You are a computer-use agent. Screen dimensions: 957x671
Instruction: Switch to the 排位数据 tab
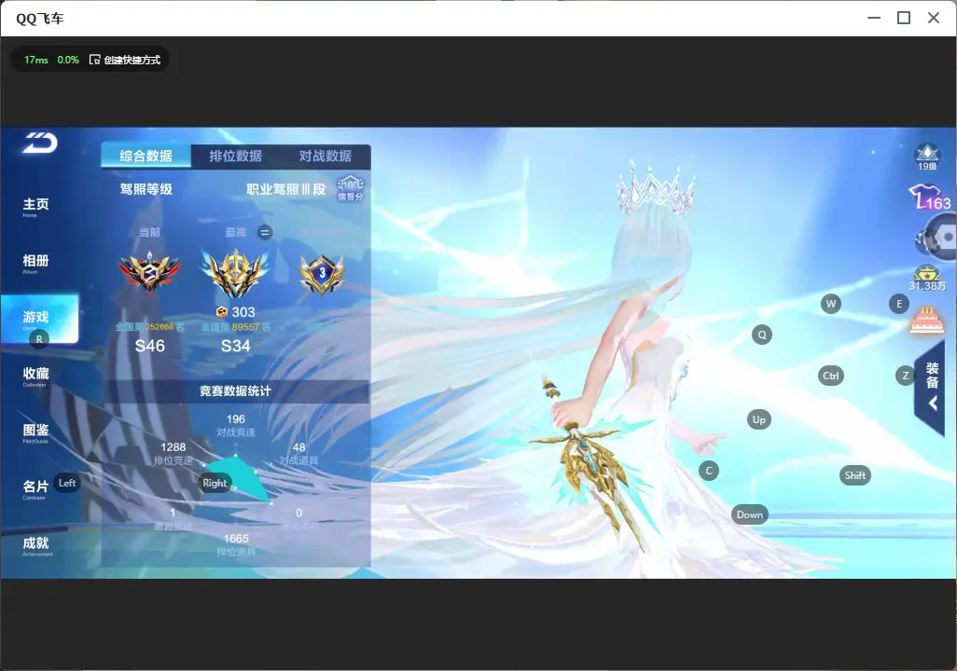(236, 157)
